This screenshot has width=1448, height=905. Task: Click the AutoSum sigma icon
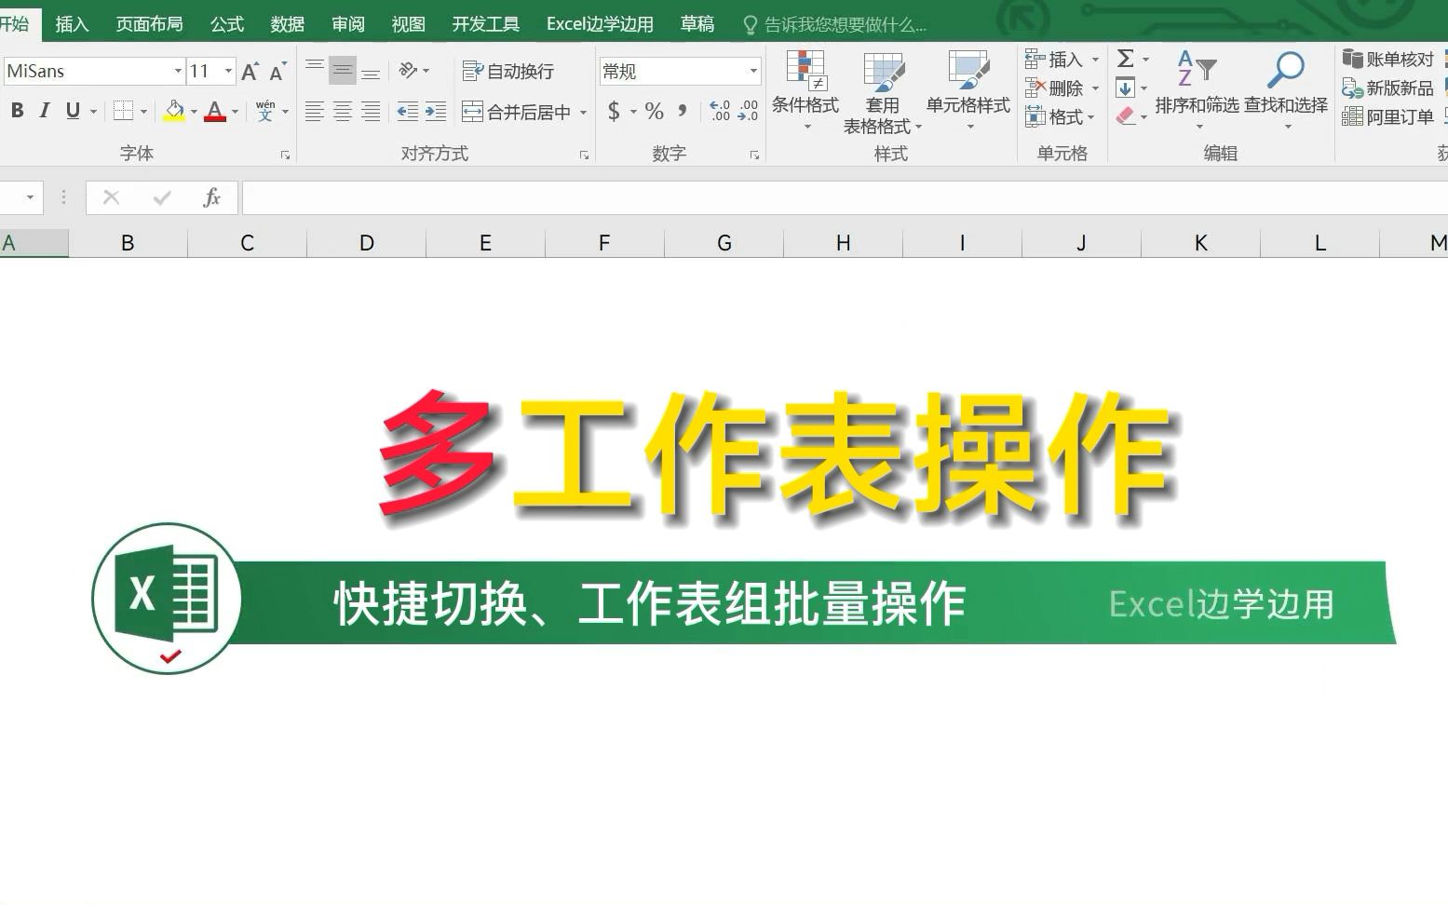tap(1125, 60)
